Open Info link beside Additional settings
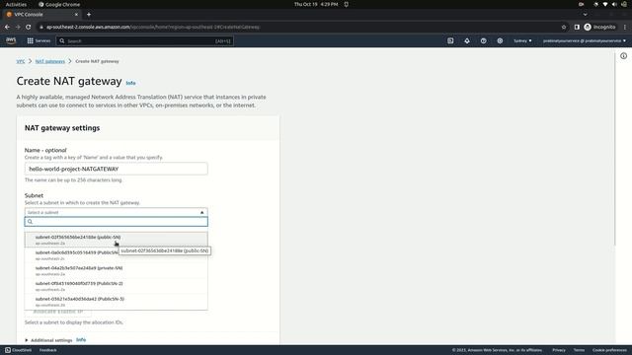This screenshot has height=355, width=632. 81,339
